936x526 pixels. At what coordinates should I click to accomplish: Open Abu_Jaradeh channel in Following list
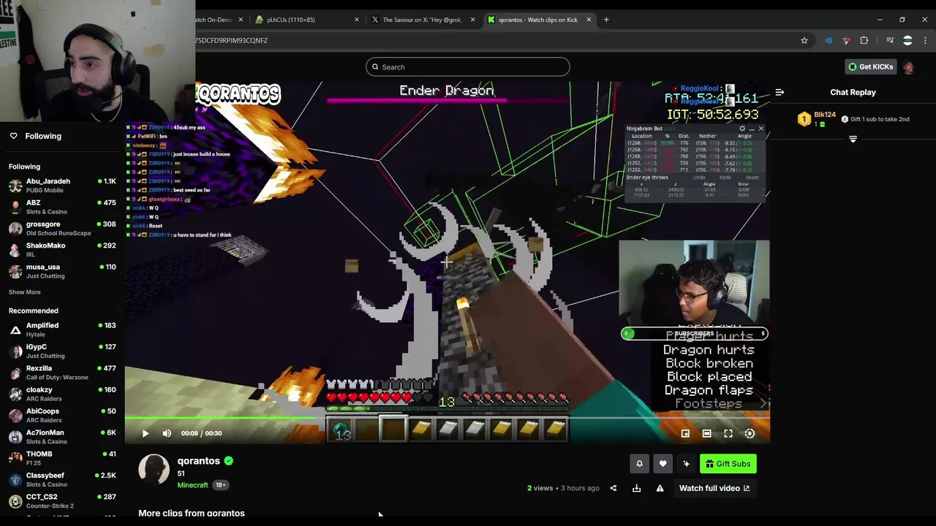62,186
